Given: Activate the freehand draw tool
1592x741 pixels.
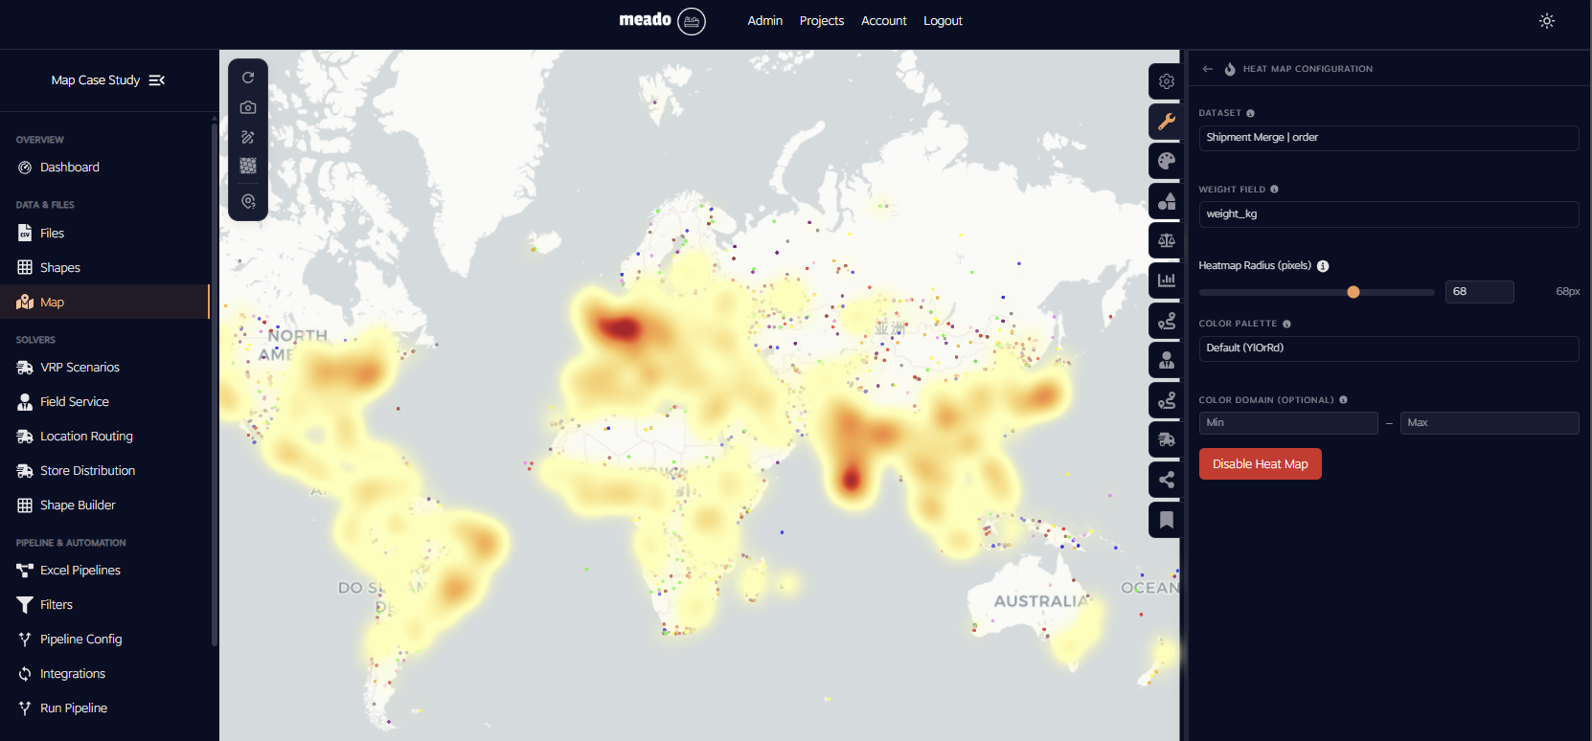Looking at the screenshot, I should tap(248, 137).
